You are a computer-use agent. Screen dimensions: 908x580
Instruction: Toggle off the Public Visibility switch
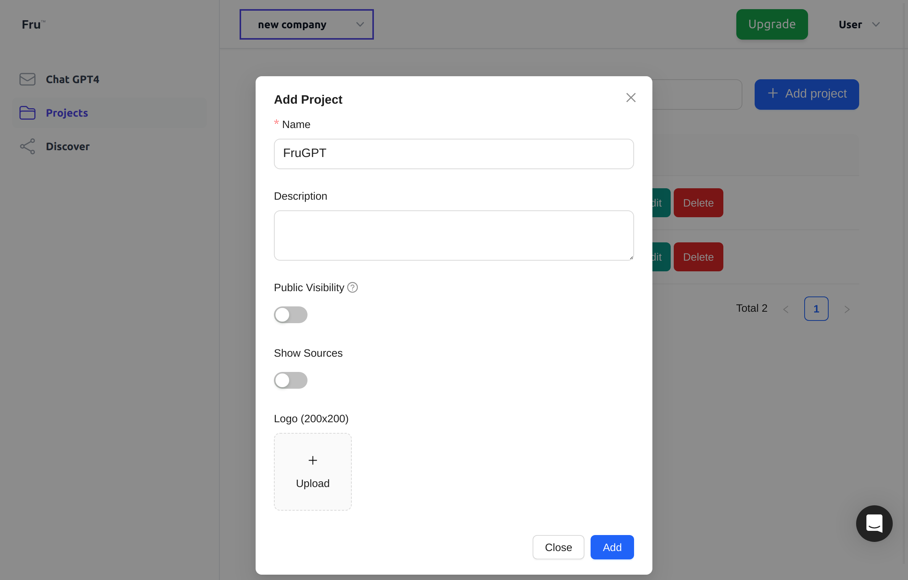pos(291,314)
